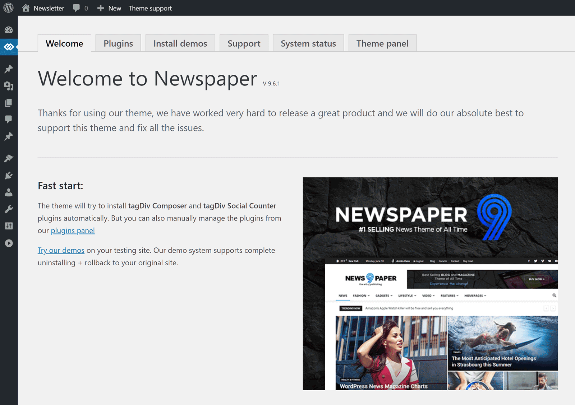Open the Appearance paintbrush icon in sidebar
Image resolution: width=575 pixels, height=405 pixels.
tap(9, 158)
